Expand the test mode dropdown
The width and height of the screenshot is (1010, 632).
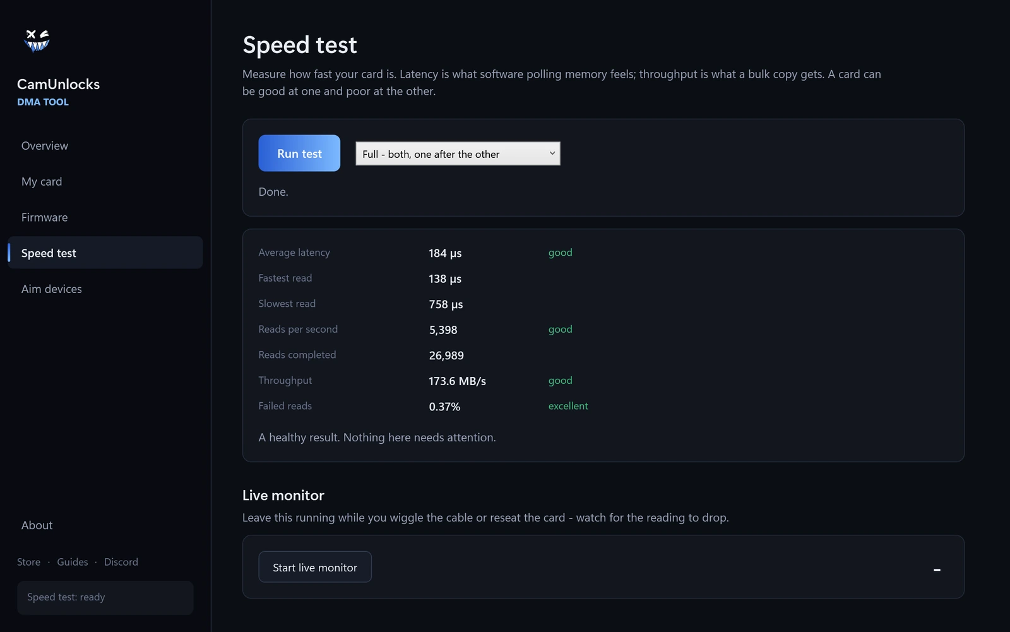pos(458,153)
